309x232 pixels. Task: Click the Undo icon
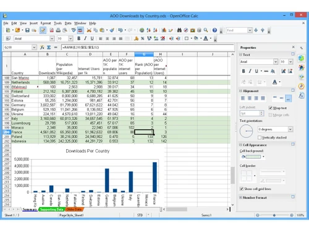coord(121,30)
